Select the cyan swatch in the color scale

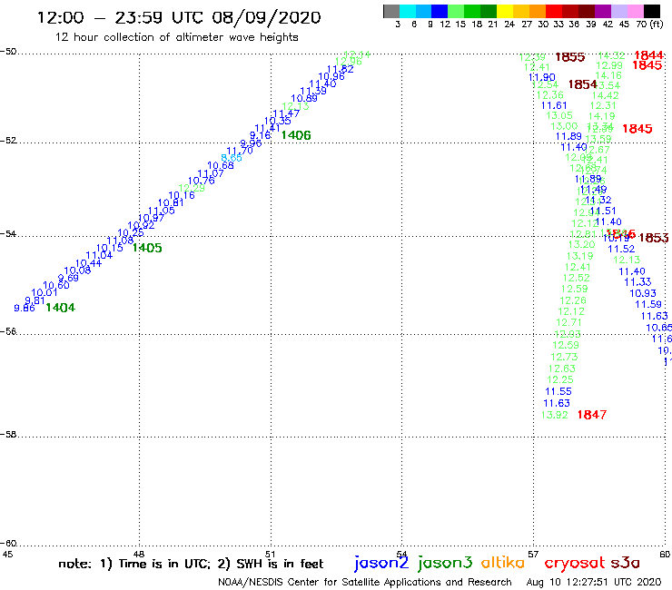pyautogui.click(x=408, y=12)
